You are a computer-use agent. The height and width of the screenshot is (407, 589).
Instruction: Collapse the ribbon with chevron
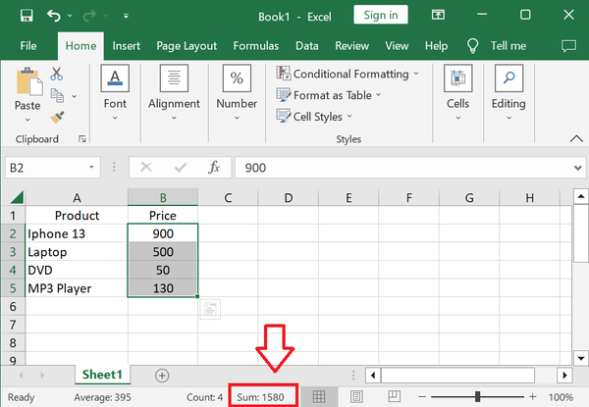point(576,139)
